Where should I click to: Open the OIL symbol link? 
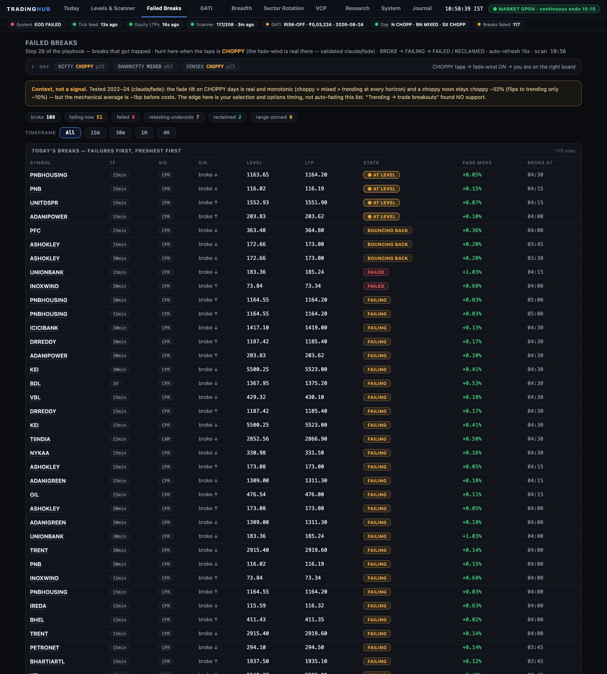click(35, 495)
